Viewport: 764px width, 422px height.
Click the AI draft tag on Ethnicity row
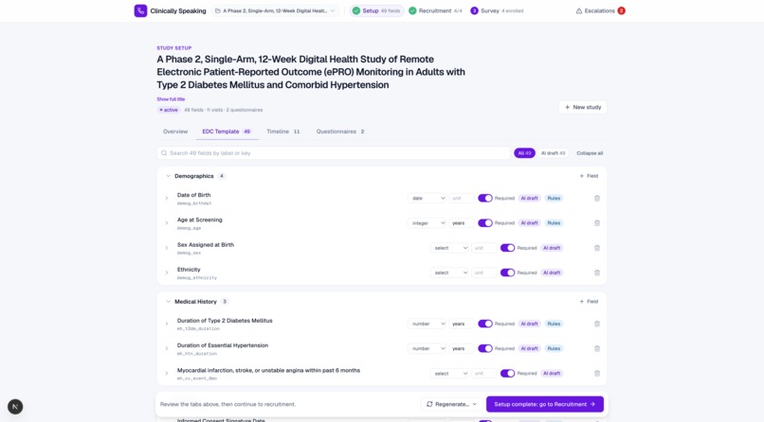[x=552, y=273]
